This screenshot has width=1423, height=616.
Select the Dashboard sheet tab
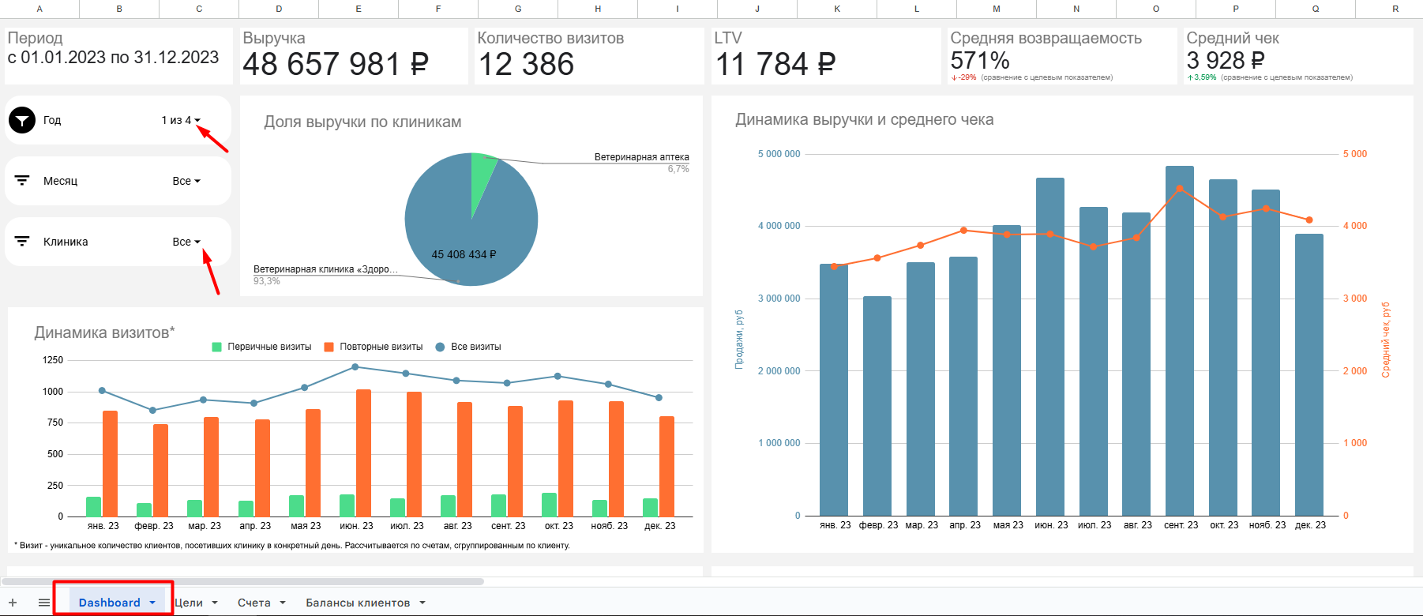pos(109,603)
